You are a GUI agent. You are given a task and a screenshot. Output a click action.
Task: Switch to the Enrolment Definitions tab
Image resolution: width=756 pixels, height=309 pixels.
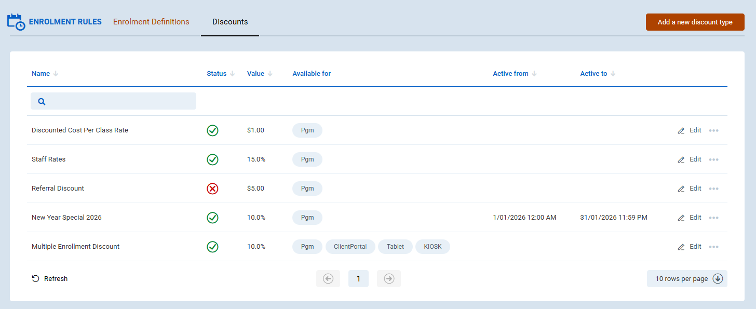pos(151,22)
